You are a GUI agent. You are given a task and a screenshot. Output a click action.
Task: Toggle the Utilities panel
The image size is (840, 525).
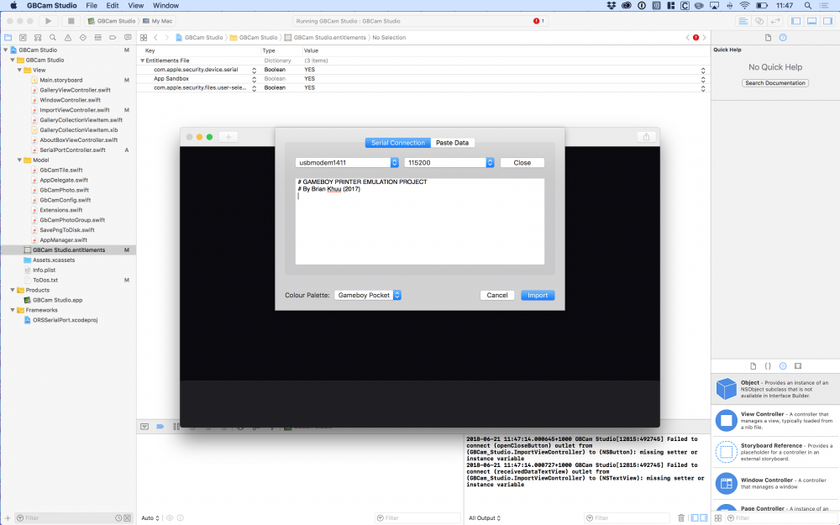point(827,21)
